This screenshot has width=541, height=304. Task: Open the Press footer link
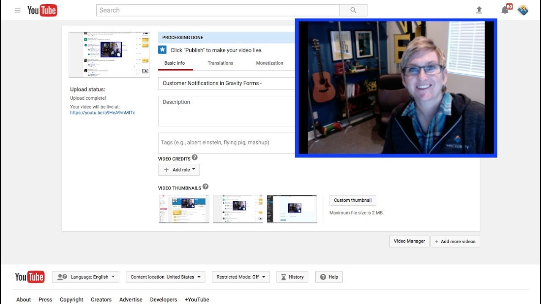pos(45,299)
